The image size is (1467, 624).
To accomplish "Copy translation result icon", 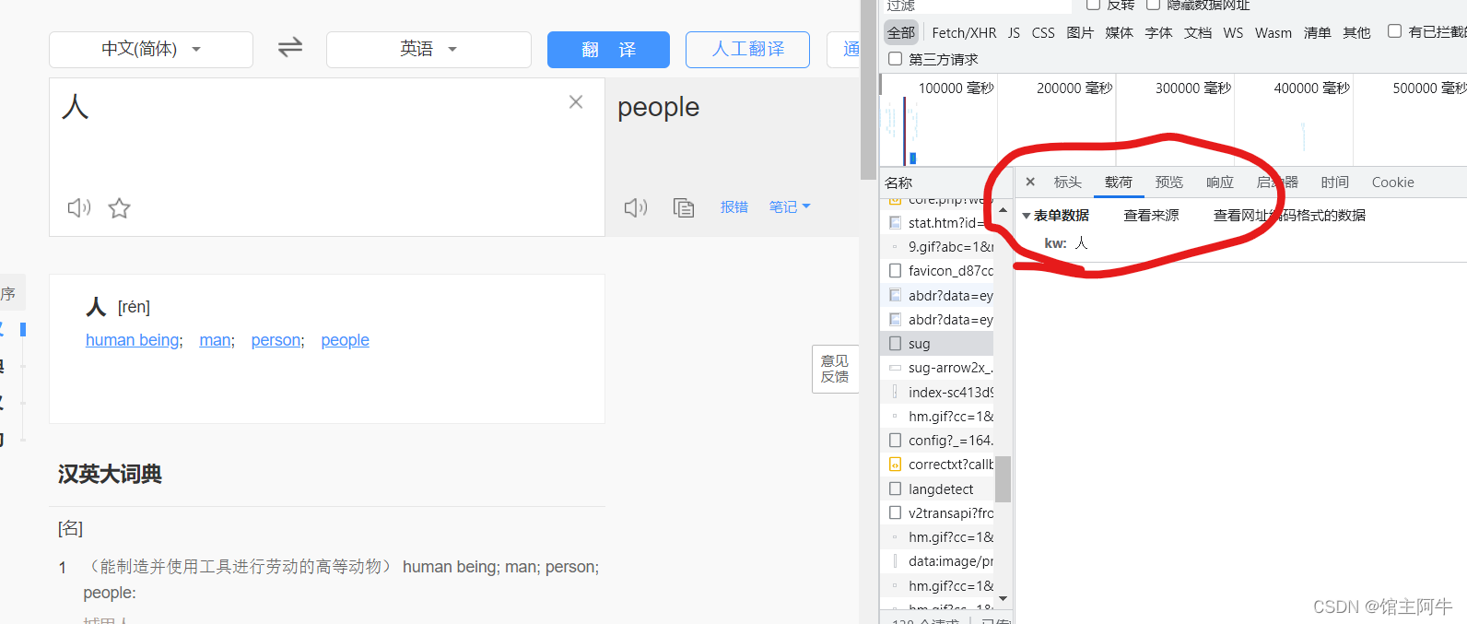I will pyautogui.click(x=684, y=207).
